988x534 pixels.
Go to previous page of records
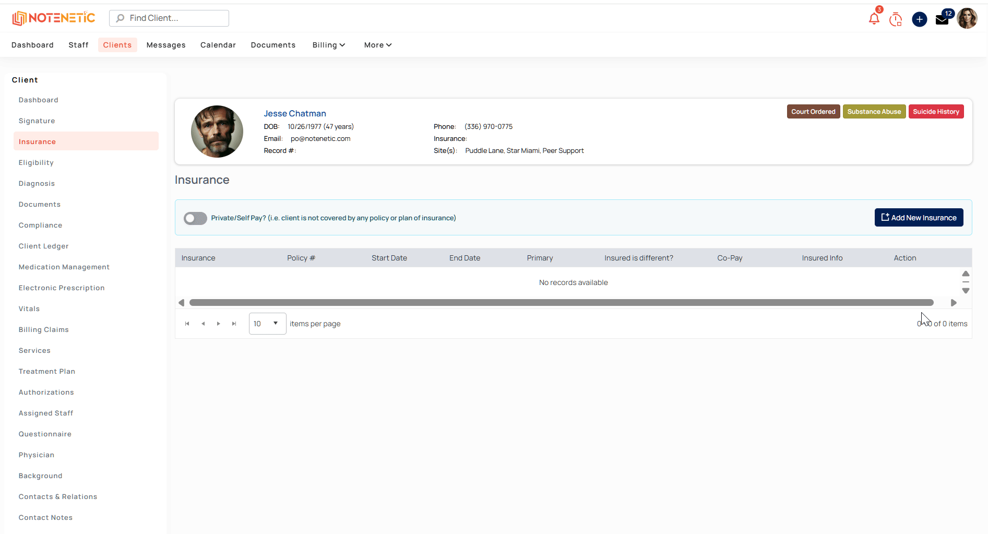pyautogui.click(x=203, y=324)
